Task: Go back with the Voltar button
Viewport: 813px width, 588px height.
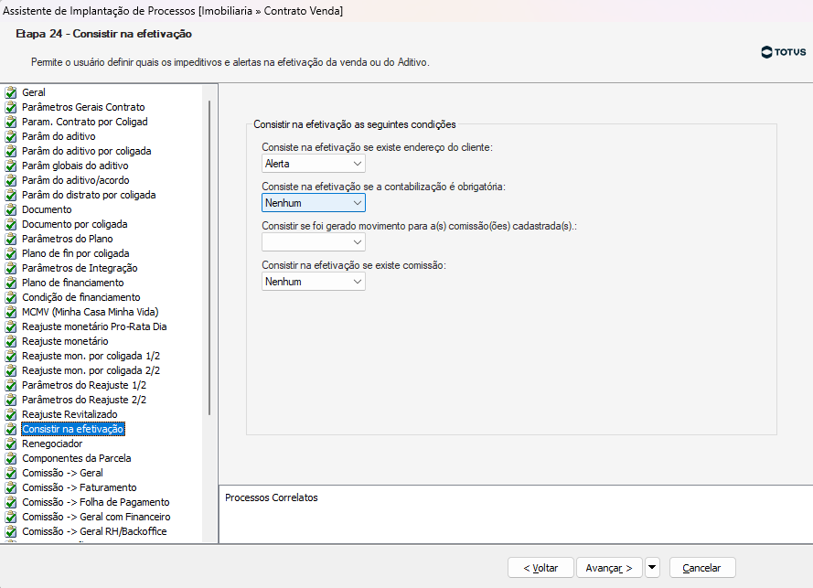Action: [x=540, y=568]
